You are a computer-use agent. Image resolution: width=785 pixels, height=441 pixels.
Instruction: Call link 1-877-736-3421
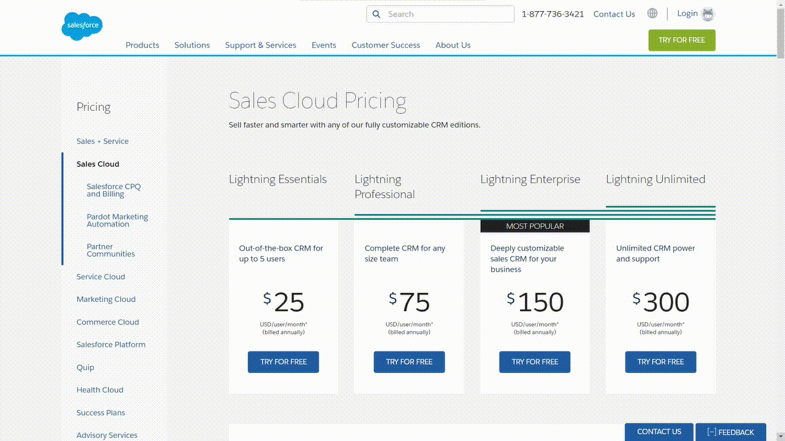(x=553, y=14)
